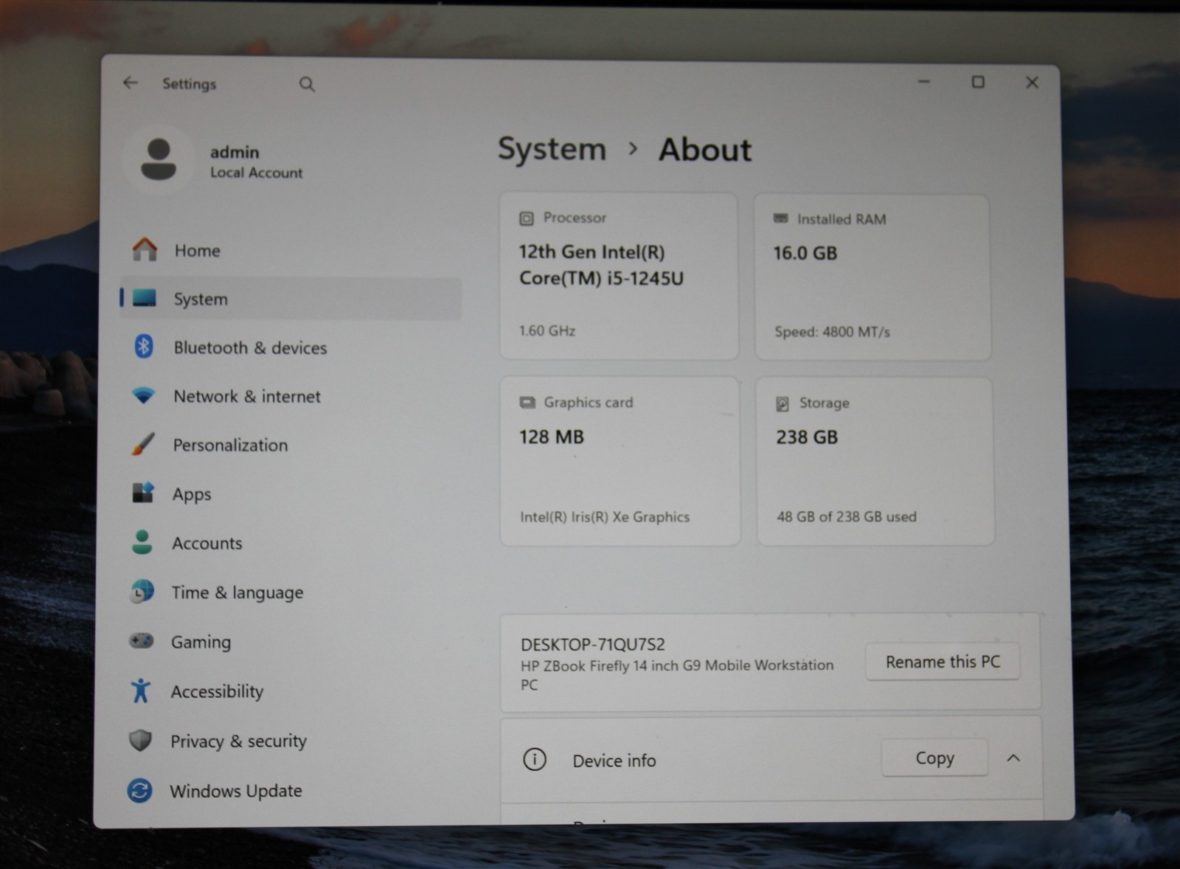The width and height of the screenshot is (1180, 869).
Task: Open Time & language settings
Action: [291, 592]
